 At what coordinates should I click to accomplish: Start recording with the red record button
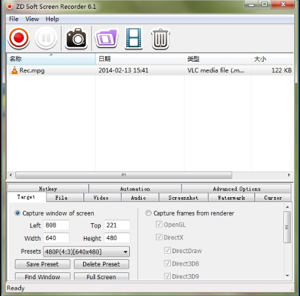(19, 38)
